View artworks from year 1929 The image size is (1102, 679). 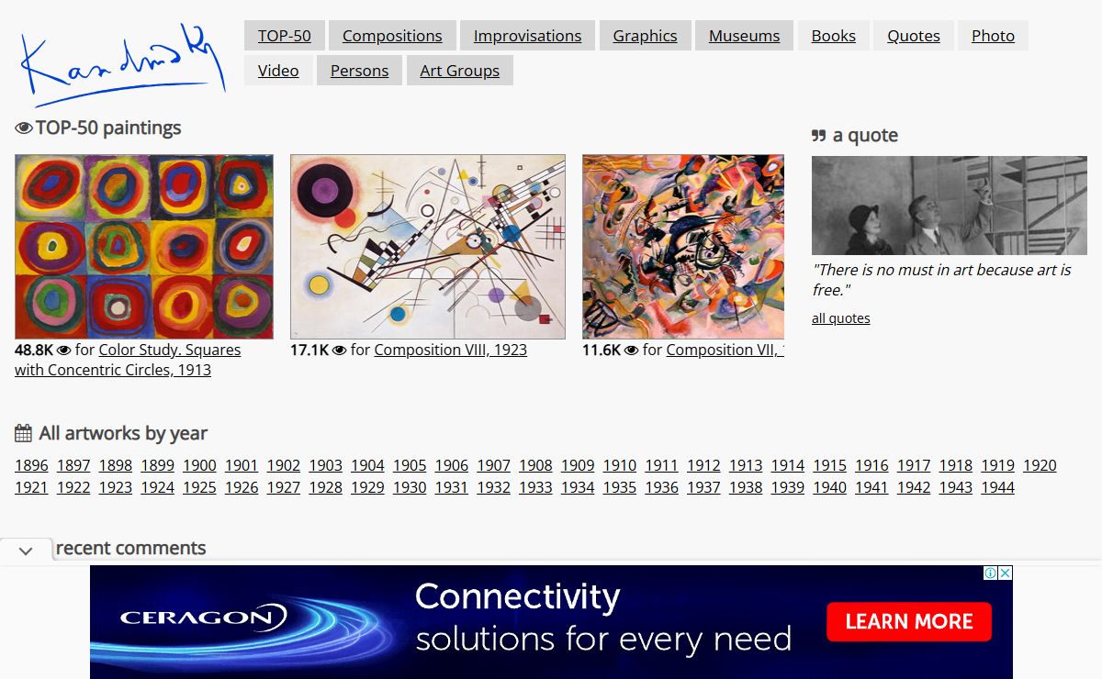pos(367,487)
